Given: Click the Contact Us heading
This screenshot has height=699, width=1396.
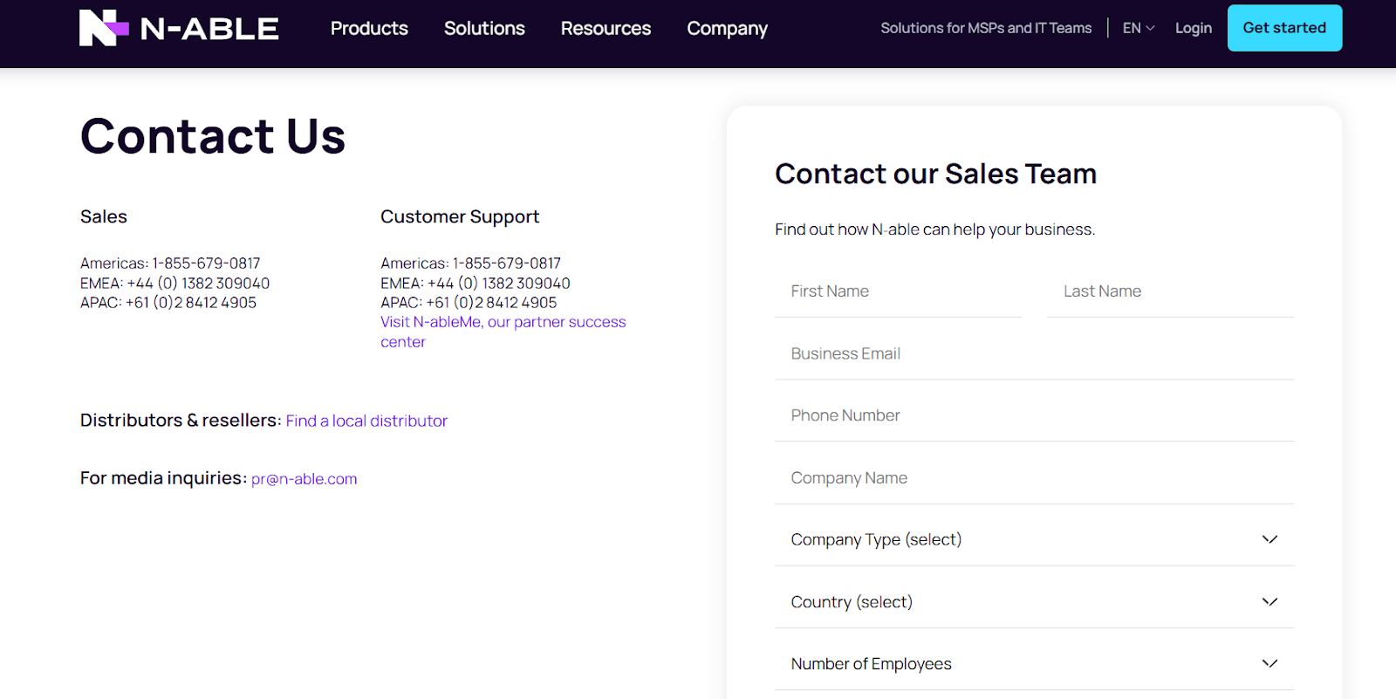Looking at the screenshot, I should pos(213,136).
